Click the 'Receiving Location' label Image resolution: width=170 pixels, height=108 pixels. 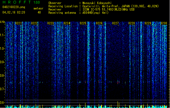coord(63,6)
